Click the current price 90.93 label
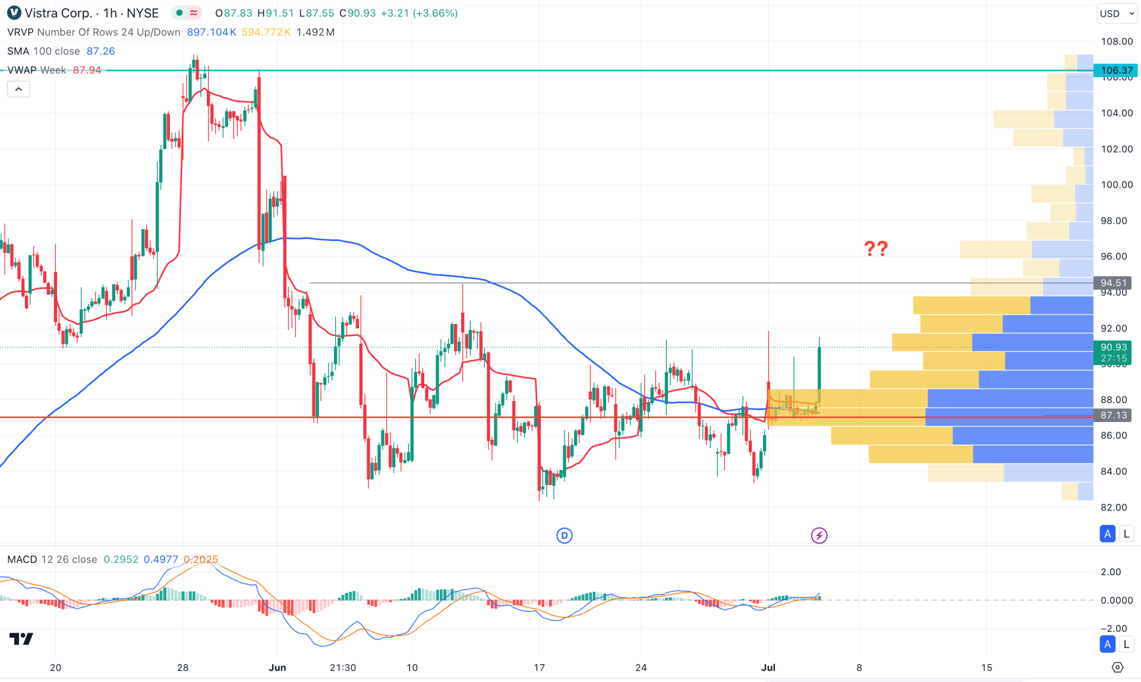Viewport: 1141px width, 682px height. pos(1113,347)
